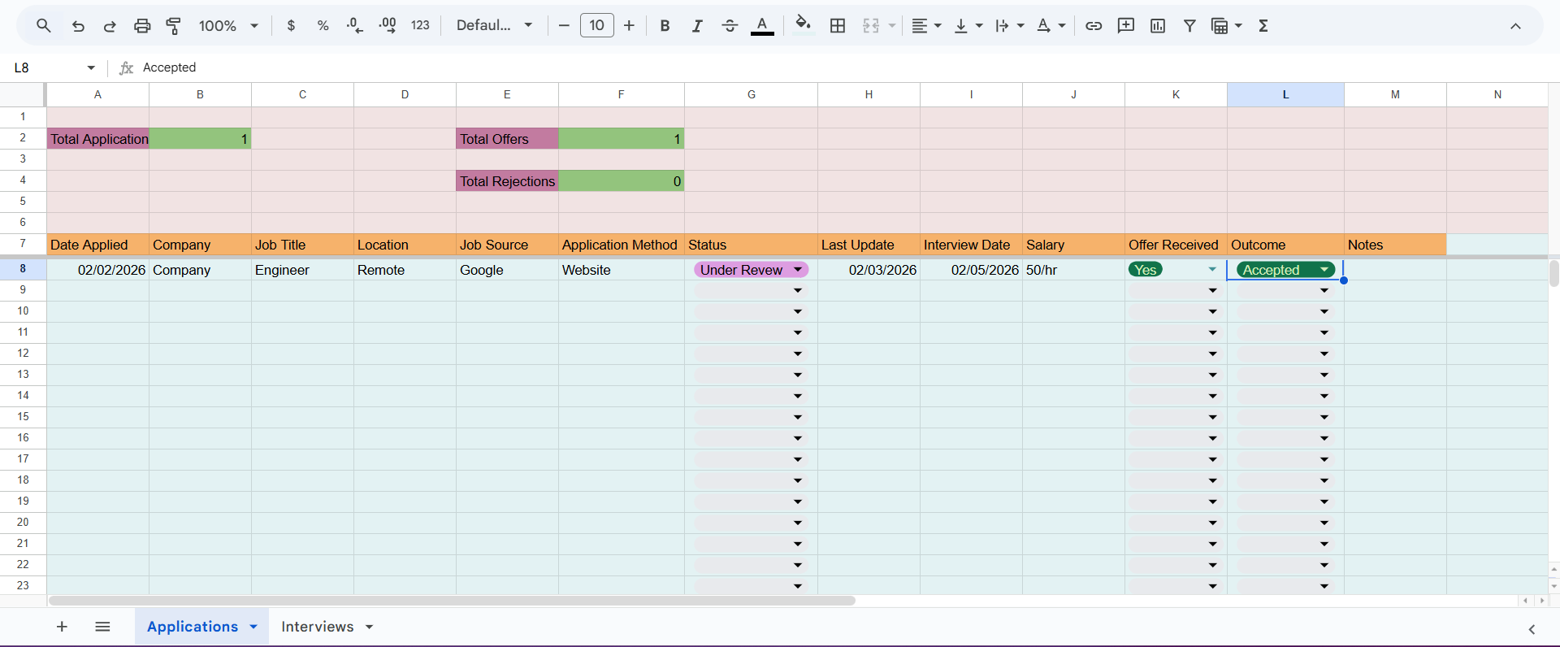The height and width of the screenshot is (647, 1560).
Task: Select the 50/hr salary cell
Action: (x=1073, y=270)
